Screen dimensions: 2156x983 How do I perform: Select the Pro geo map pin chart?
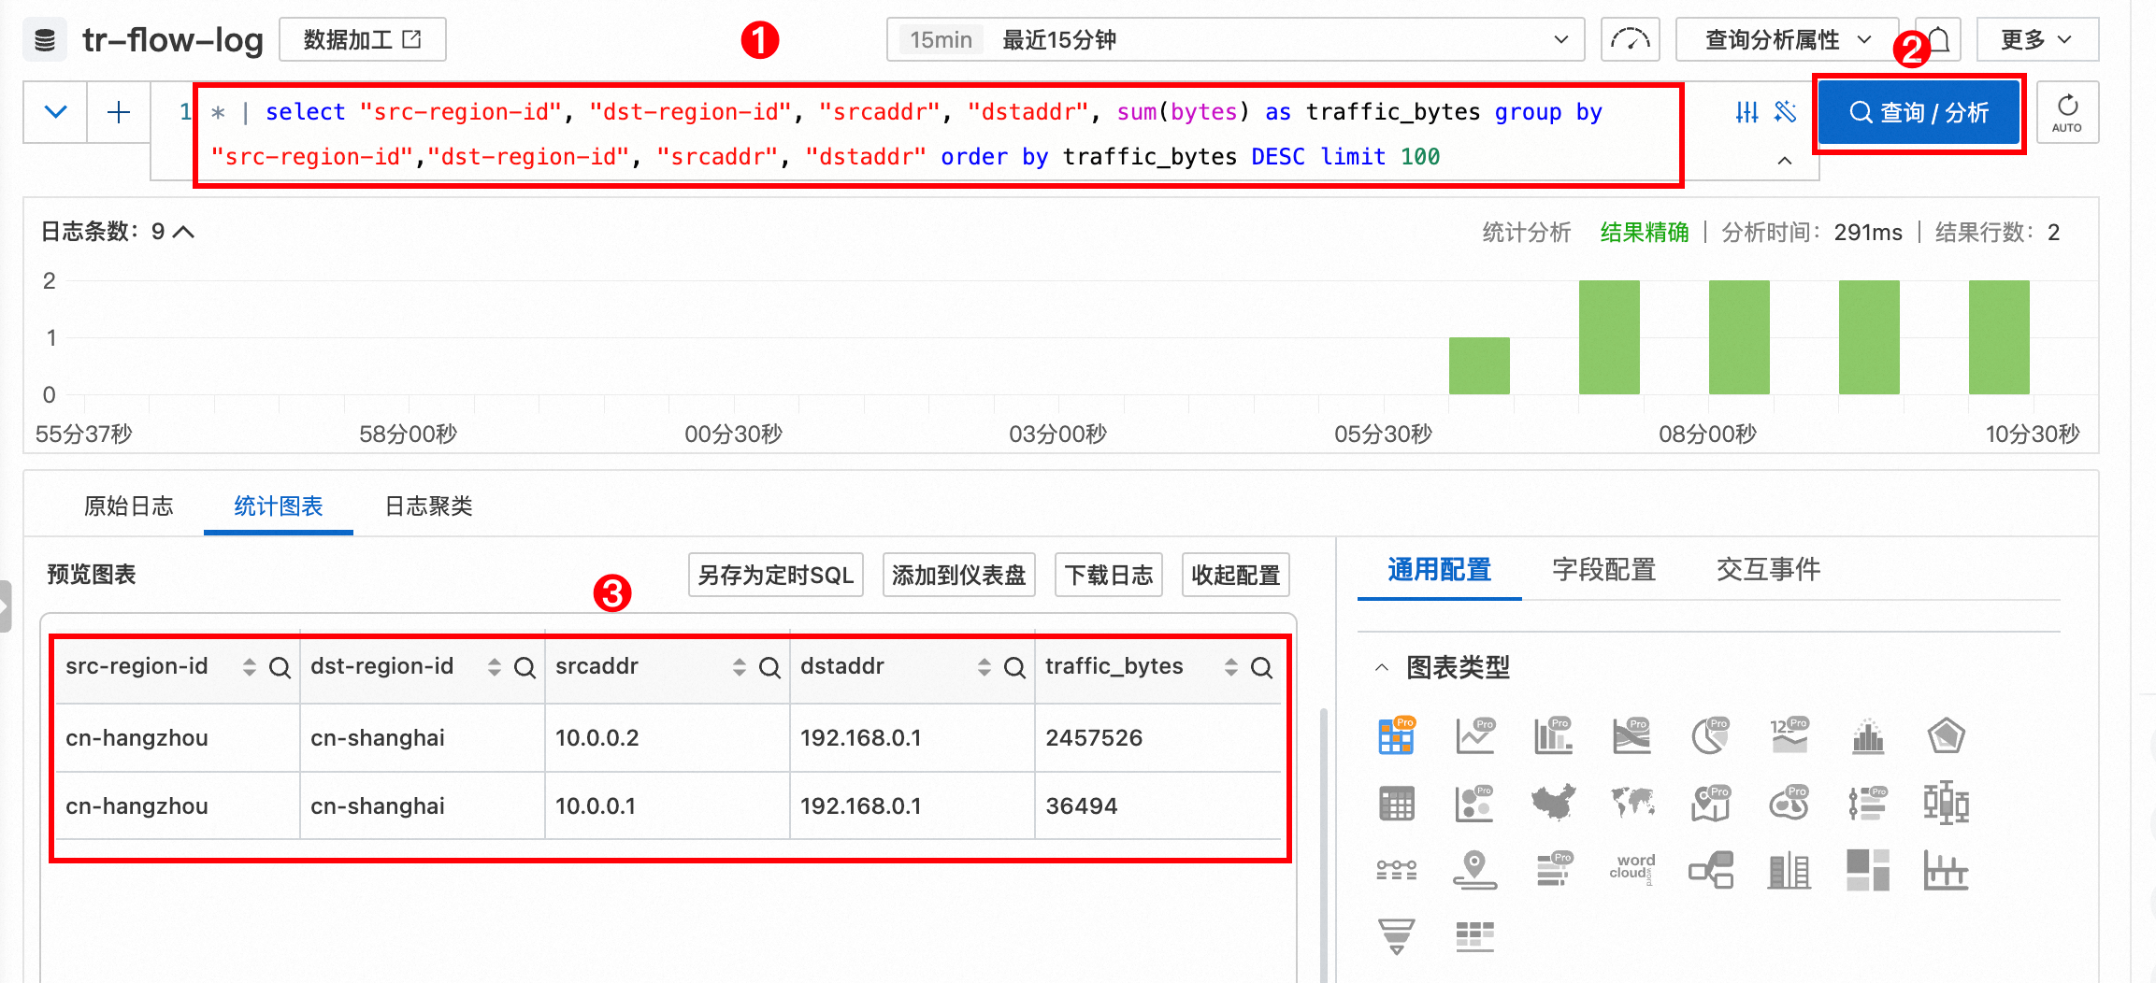pyautogui.click(x=1711, y=804)
